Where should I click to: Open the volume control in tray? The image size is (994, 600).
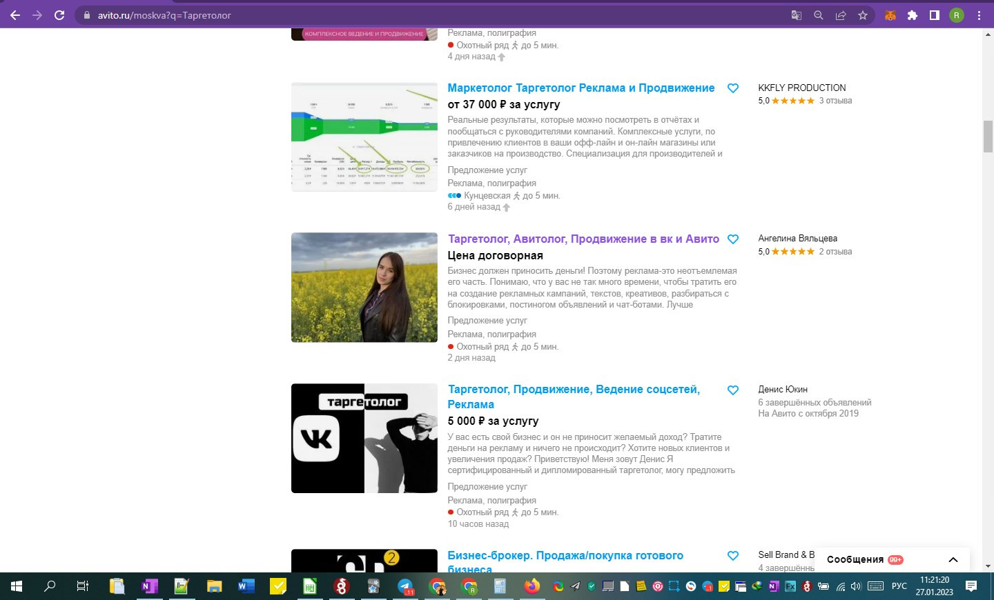click(856, 586)
